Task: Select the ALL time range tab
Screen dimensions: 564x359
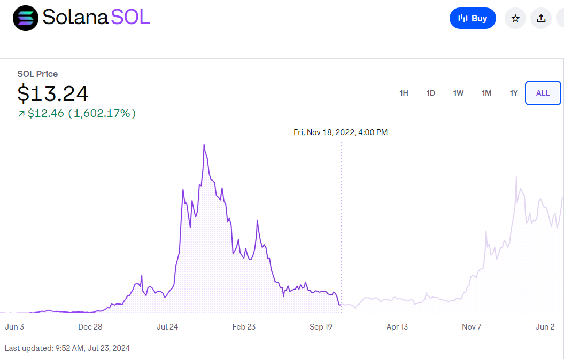Action: point(543,93)
